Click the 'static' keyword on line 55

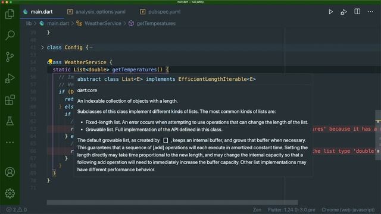61,70
